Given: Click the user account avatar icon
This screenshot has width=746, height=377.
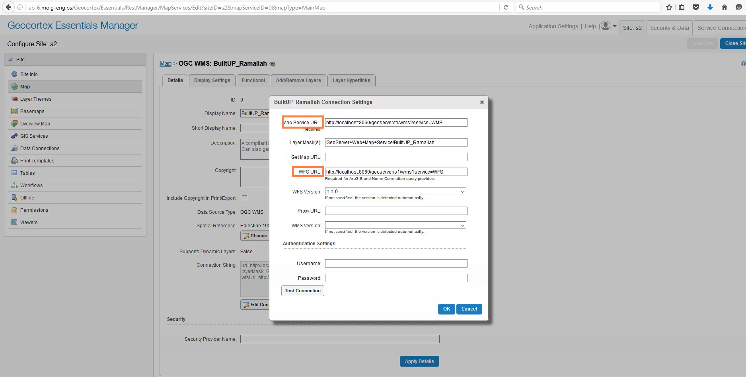Looking at the screenshot, I should [x=606, y=26].
